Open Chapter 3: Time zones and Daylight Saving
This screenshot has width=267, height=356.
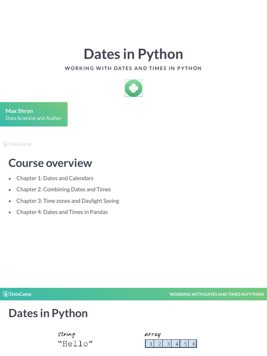click(68, 201)
